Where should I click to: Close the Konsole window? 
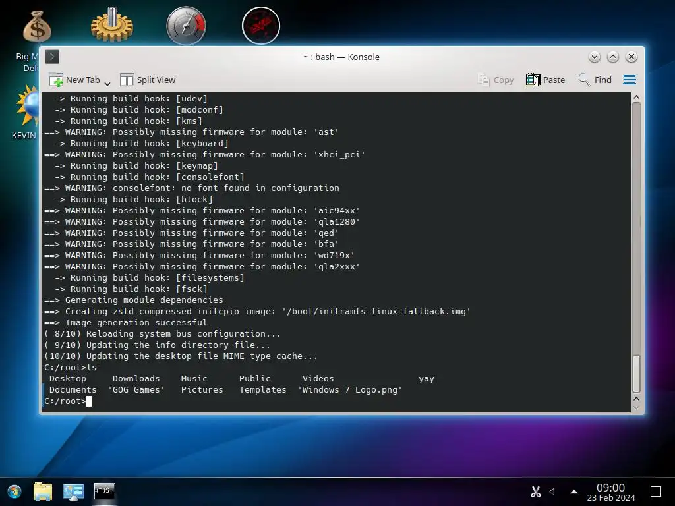[x=631, y=57]
